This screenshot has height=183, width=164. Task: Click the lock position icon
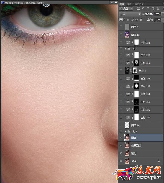point(137,20)
